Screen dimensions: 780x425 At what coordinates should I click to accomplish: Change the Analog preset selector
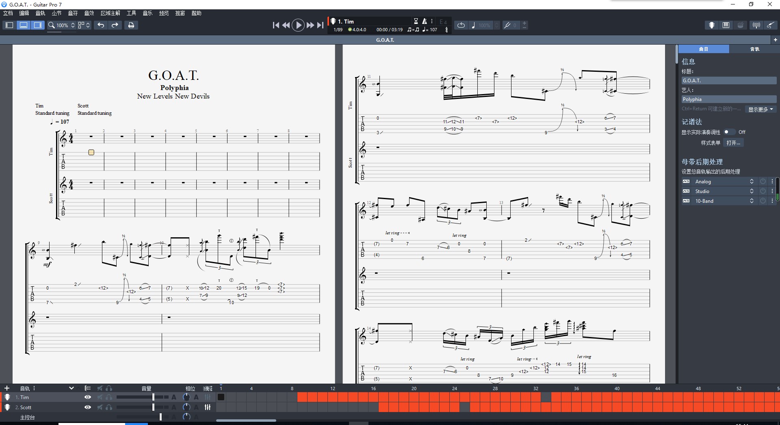(x=752, y=182)
